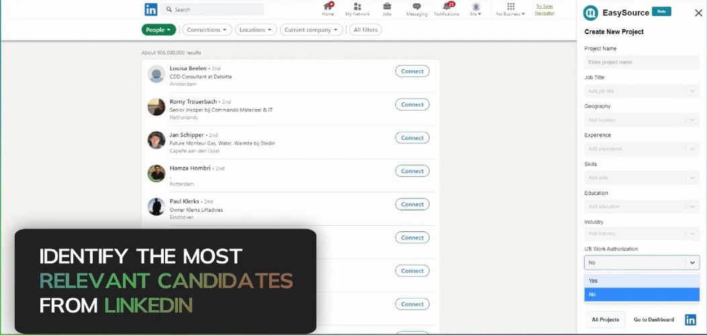Open the Me profile menu
Viewport: 707px width, 335px height.
475,9
